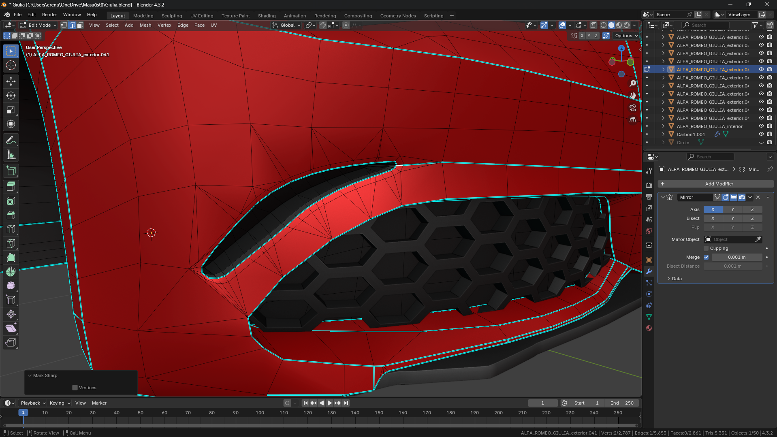Image resolution: width=777 pixels, height=437 pixels.
Task: Select the Cursor tool in the toolbar
Action: point(11,65)
